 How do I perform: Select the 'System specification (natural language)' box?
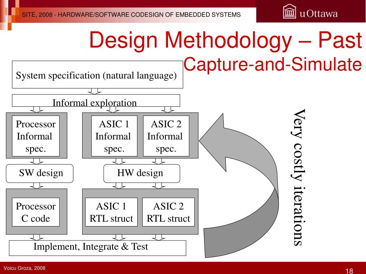coord(97,75)
